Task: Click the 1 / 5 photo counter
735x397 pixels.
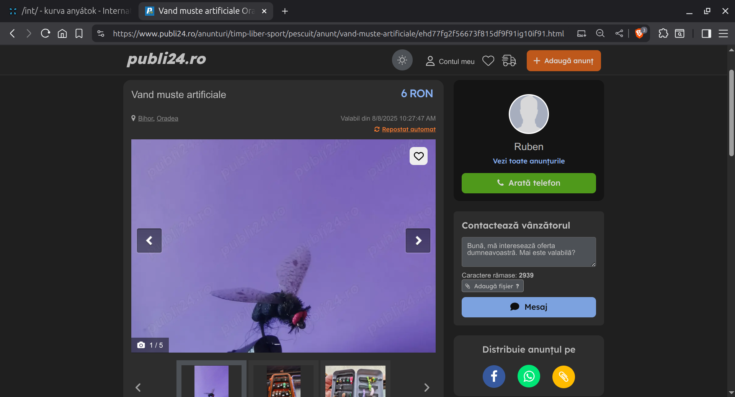Action: (150, 345)
